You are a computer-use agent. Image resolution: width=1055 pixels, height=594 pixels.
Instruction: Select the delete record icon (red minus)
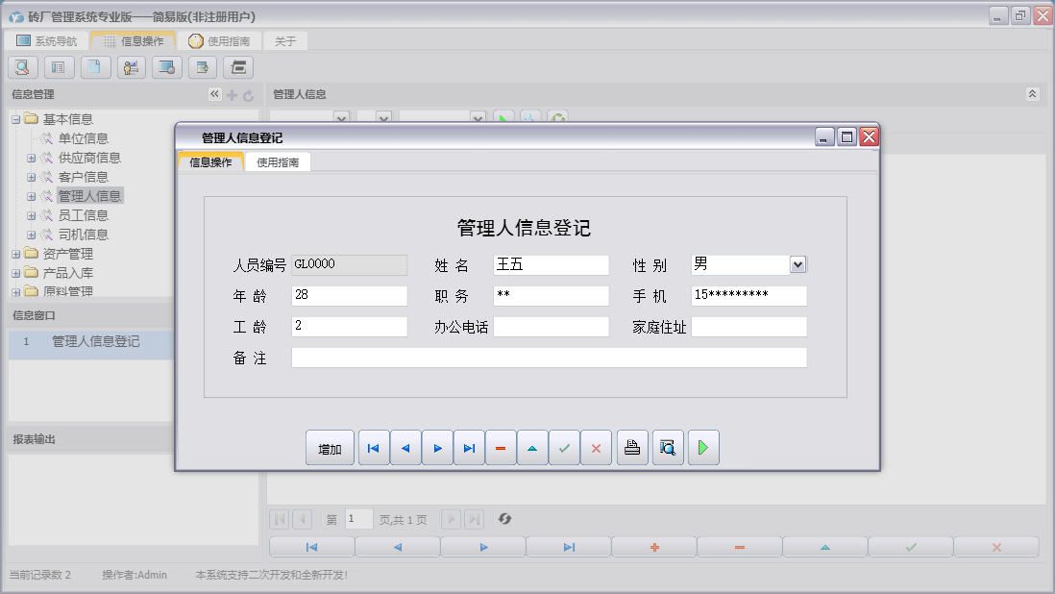click(x=501, y=447)
